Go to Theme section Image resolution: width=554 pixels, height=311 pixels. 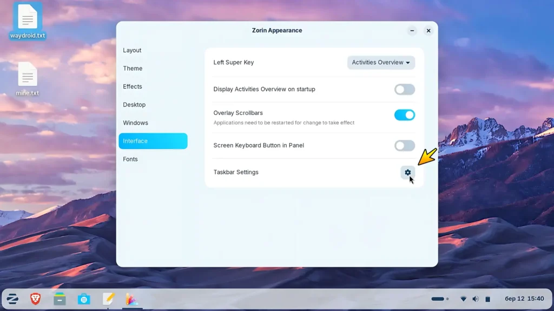(x=153, y=69)
